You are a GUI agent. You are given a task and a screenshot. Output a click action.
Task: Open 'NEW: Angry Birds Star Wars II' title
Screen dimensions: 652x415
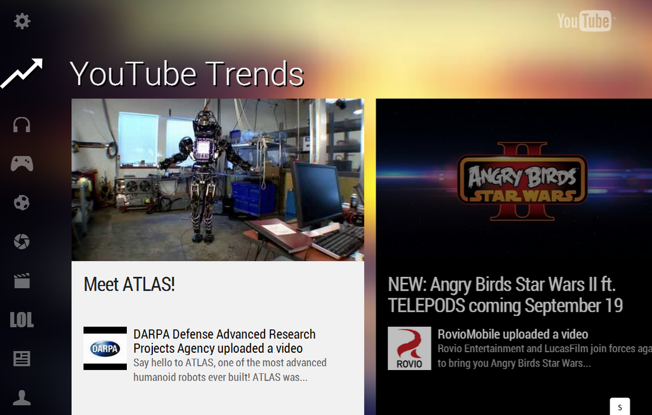[506, 295]
